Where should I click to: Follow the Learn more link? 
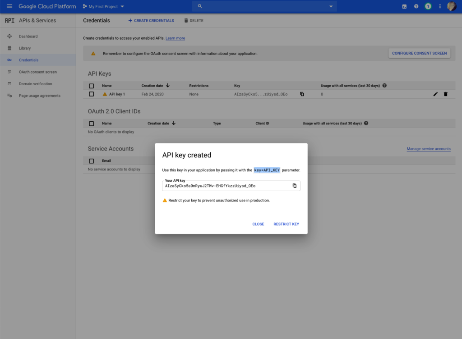(x=176, y=38)
